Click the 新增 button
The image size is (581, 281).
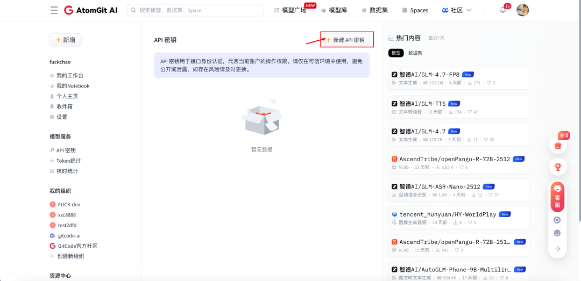click(66, 40)
